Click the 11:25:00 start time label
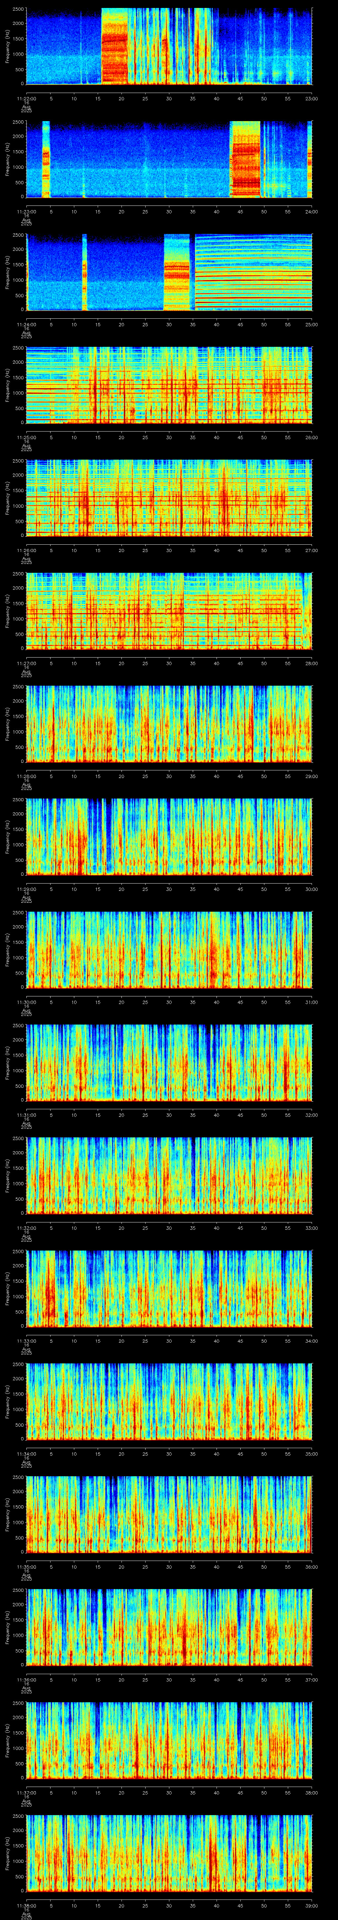This screenshot has height=1920, width=338. [x=26, y=437]
